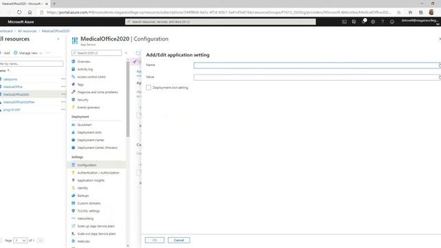Image resolution: width=441 pixels, height=248 pixels.
Task: Go to MedicalOffice2020 breadcrumb
Action: click(x=55, y=31)
